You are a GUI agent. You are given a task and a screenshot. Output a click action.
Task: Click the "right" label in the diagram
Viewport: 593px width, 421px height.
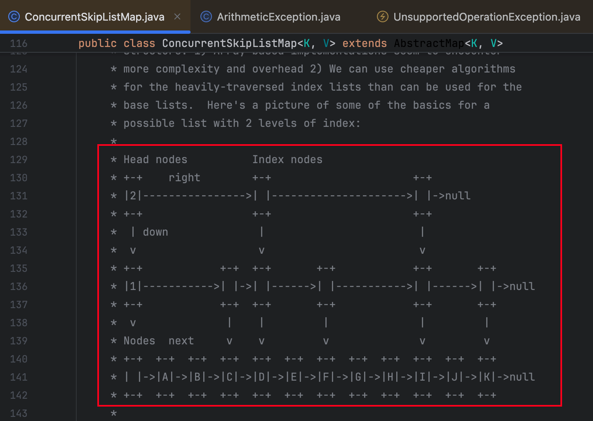pyautogui.click(x=184, y=178)
